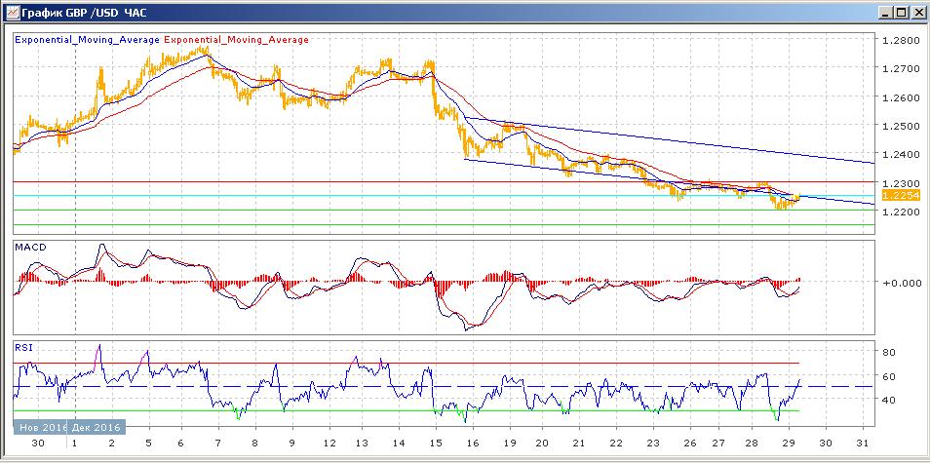Select the blue Exponential_Moving_Average label
The image size is (930, 463).
(x=87, y=40)
